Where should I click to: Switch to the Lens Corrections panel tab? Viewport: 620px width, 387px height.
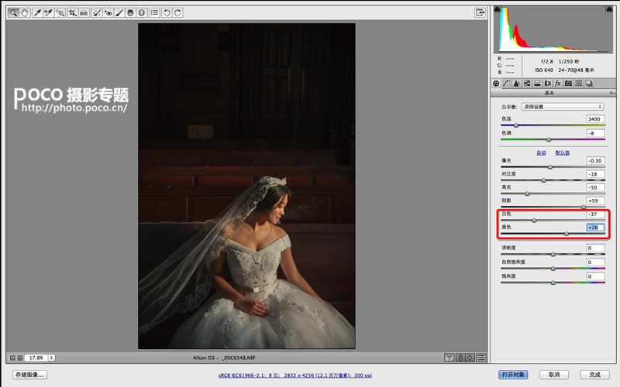[x=548, y=84]
